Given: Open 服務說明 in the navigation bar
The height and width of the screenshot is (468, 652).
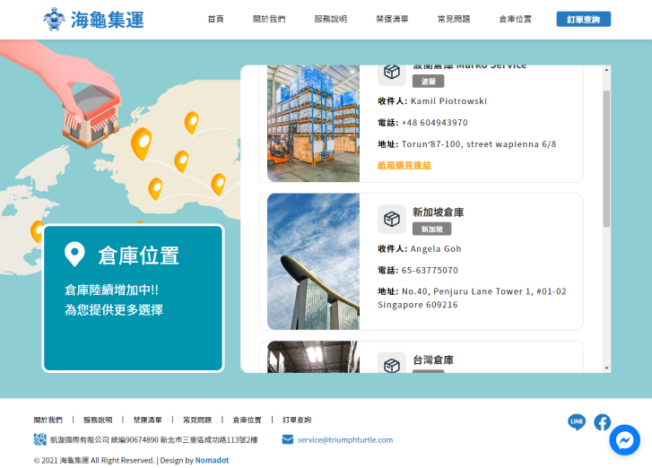Looking at the screenshot, I should tap(330, 19).
